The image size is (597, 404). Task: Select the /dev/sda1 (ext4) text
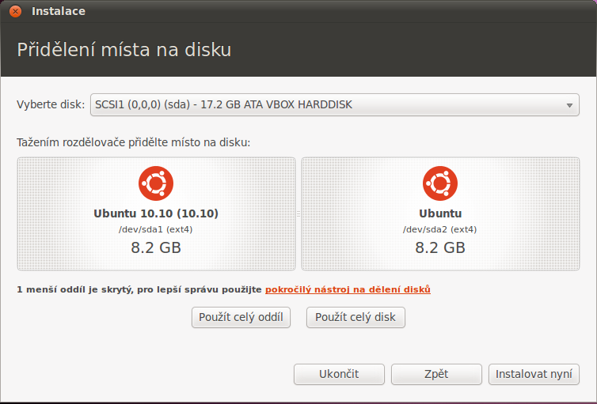tap(156, 229)
